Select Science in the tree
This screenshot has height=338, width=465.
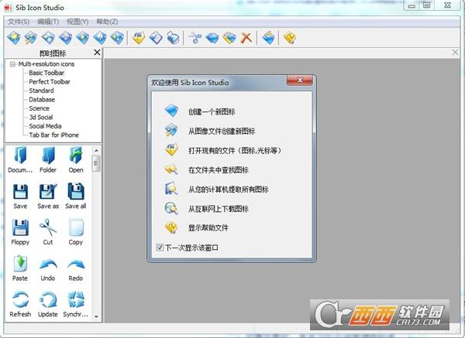tap(40, 108)
